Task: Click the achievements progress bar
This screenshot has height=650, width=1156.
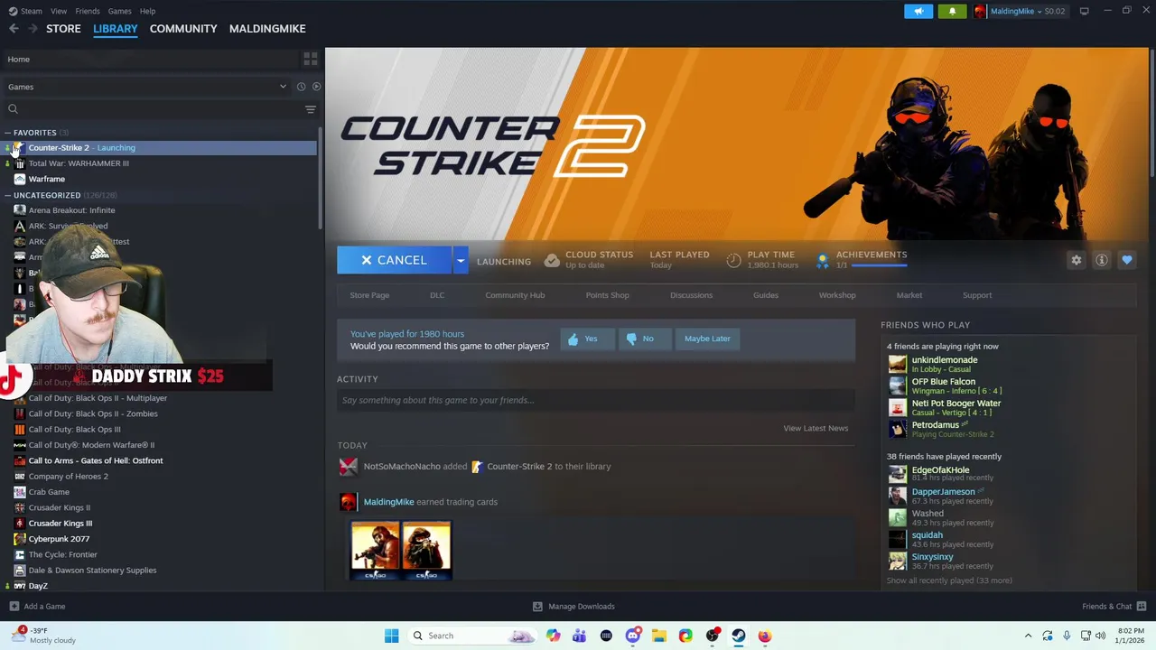Action: point(878,265)
